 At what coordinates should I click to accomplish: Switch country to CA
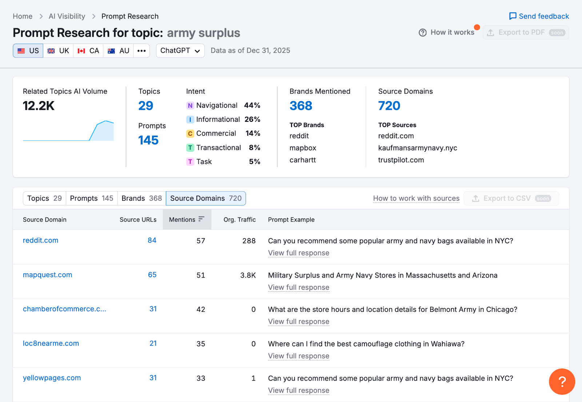88,51
